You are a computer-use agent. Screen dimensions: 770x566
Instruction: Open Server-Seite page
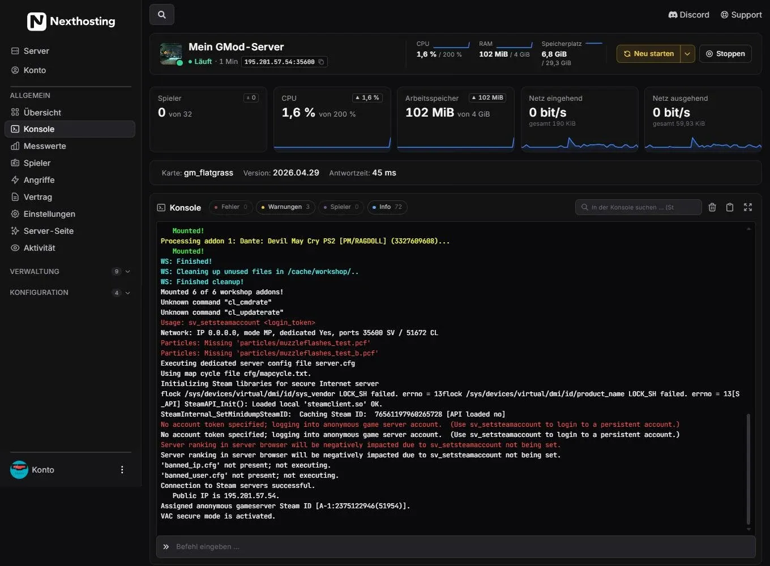[70, 231]
